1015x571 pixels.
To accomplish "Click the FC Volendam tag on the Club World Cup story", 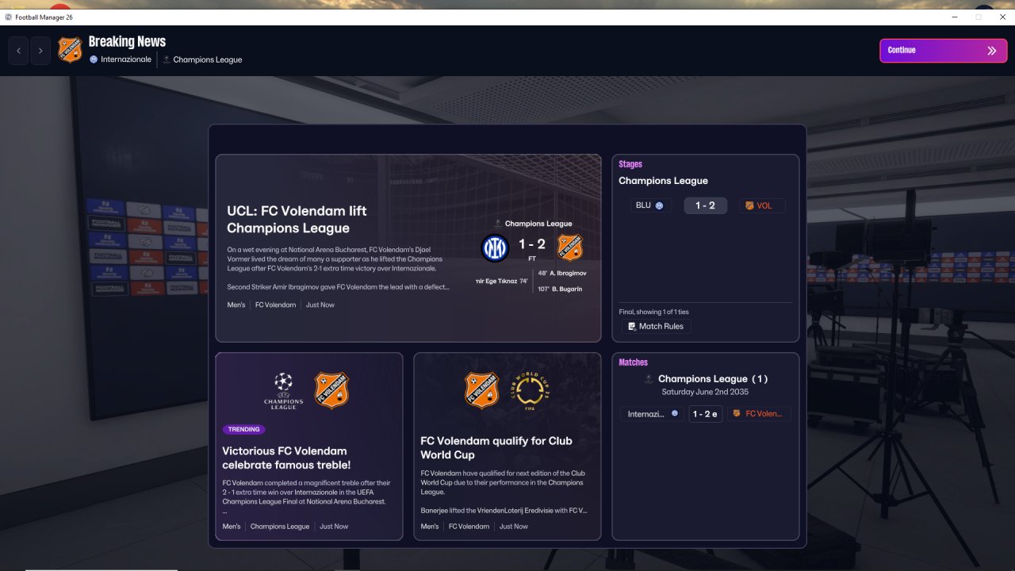I will [x=469, y=527].
